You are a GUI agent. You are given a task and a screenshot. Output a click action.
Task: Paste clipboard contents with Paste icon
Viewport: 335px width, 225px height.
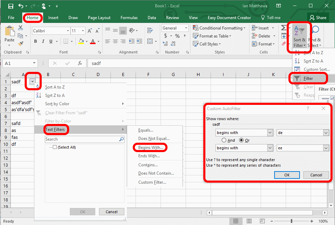click(9, 31)
